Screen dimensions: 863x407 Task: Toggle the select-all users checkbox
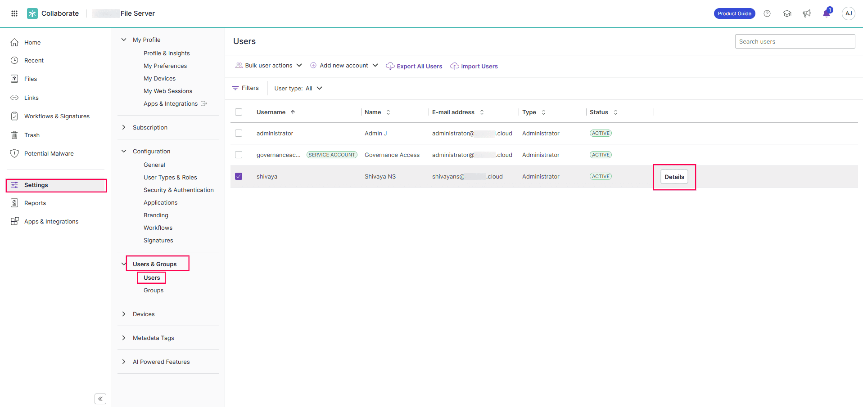tap(239, 112)
